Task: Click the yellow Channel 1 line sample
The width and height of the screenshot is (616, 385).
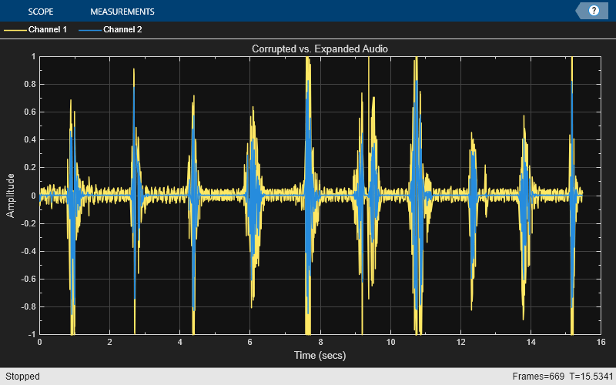Action: [15, 30]
